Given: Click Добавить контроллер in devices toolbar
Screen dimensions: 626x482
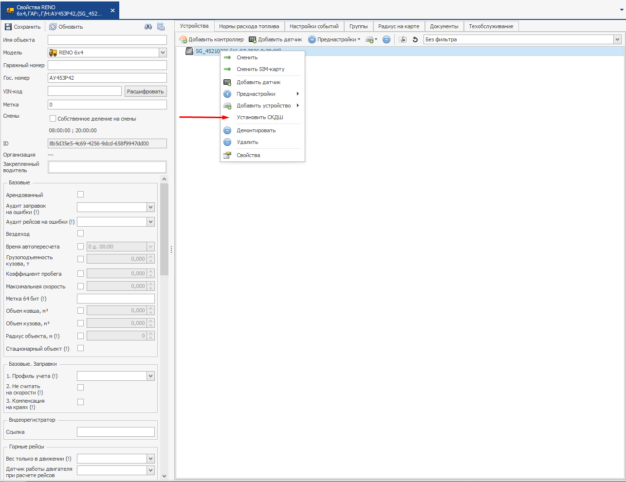Looking at the screenshot, I should tap(211, 39).
